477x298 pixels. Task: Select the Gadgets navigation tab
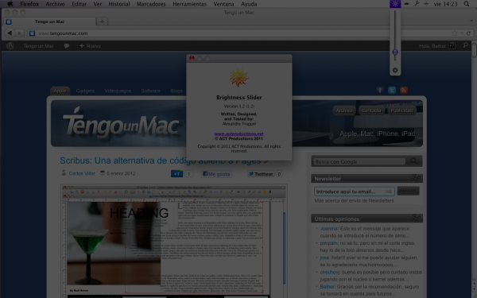(85, 91)
